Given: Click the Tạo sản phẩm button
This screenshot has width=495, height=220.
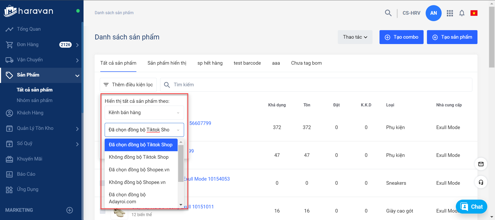Looking at the screenshot, I should click(x=452, y=37).
